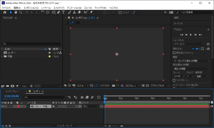The height and width of the screenshot is (128, 214).
Task: Open the アクティブカメラ view dropdown
Action: [x=160, y=86]
